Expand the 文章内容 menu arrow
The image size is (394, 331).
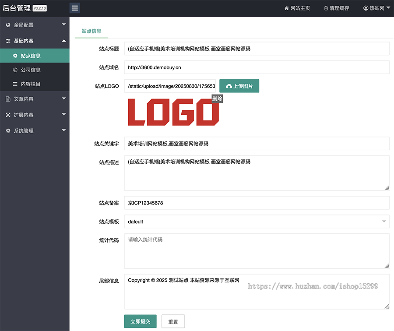coord(64,99)
